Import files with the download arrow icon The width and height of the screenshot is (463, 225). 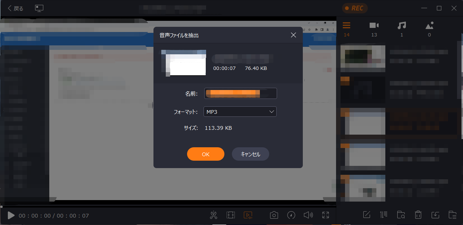(x=435, y=215)
